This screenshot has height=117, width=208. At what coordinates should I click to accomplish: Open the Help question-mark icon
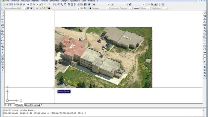coord(89,4)
